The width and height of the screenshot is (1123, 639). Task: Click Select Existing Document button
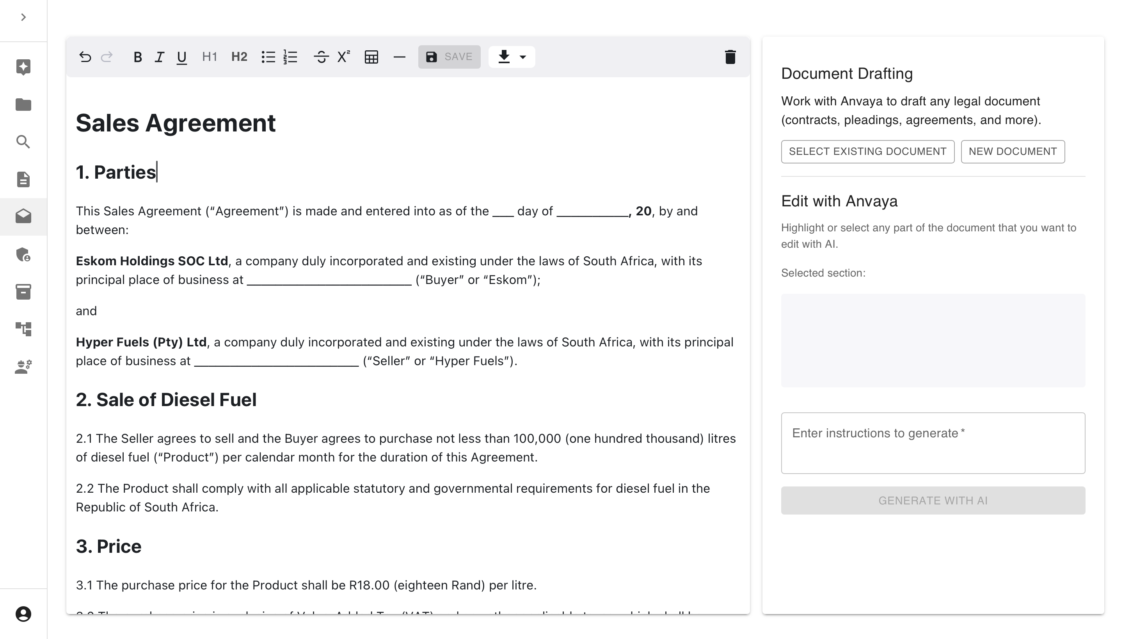point(867,152)
